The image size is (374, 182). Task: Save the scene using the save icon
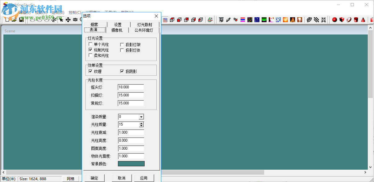[21, 19]
